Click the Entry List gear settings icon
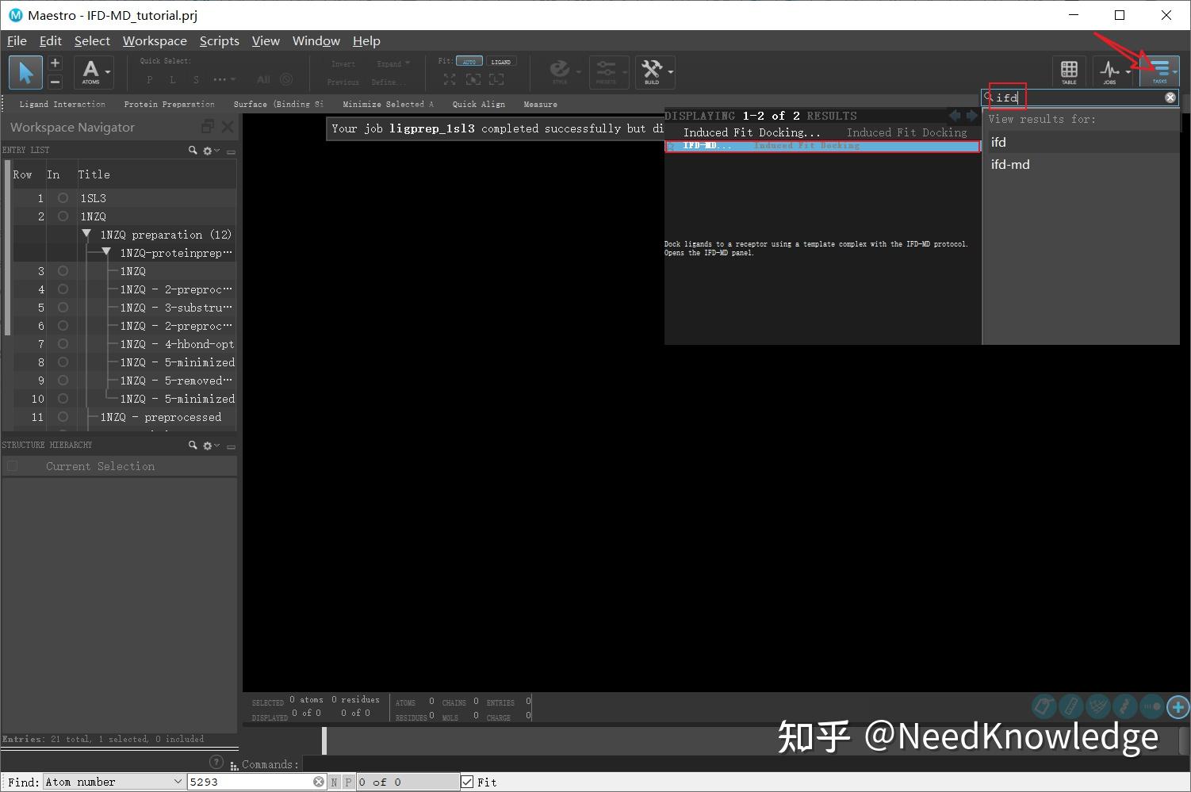Screen dimensions: 1191x792 point(206,150)
